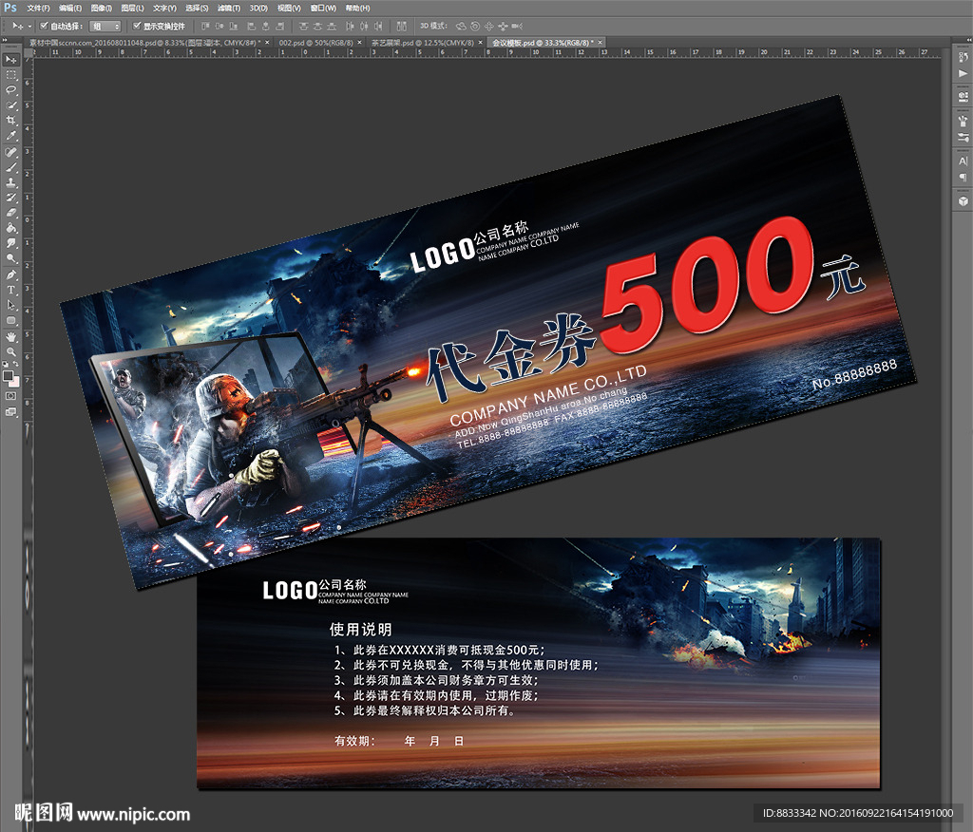
Task: Open the Brush Presets panel icon
Action: (x=963, y=121)
